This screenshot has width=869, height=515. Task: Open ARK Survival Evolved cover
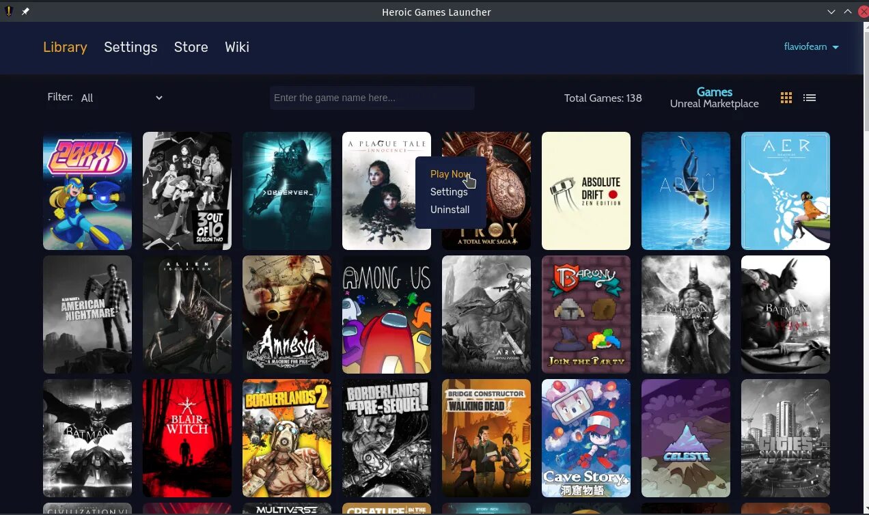[486, 314]
